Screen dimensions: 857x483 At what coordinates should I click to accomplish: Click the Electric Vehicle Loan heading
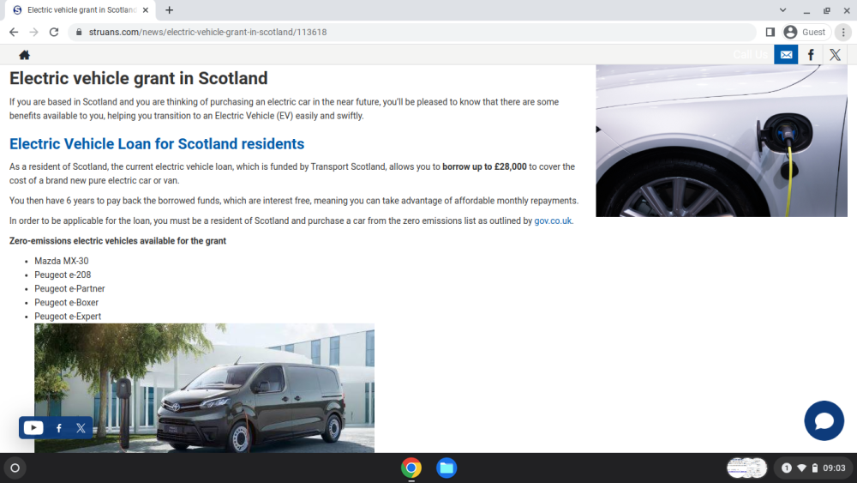click(x=157, y=144)
